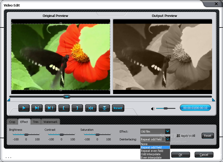Screen dimensions: 223x162
Task: Choose Repeat even field option
Action: (155, 151)
